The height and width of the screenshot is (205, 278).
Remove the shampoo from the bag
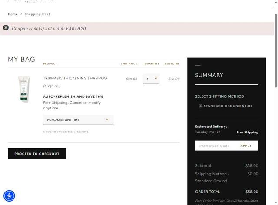(83, 132)
